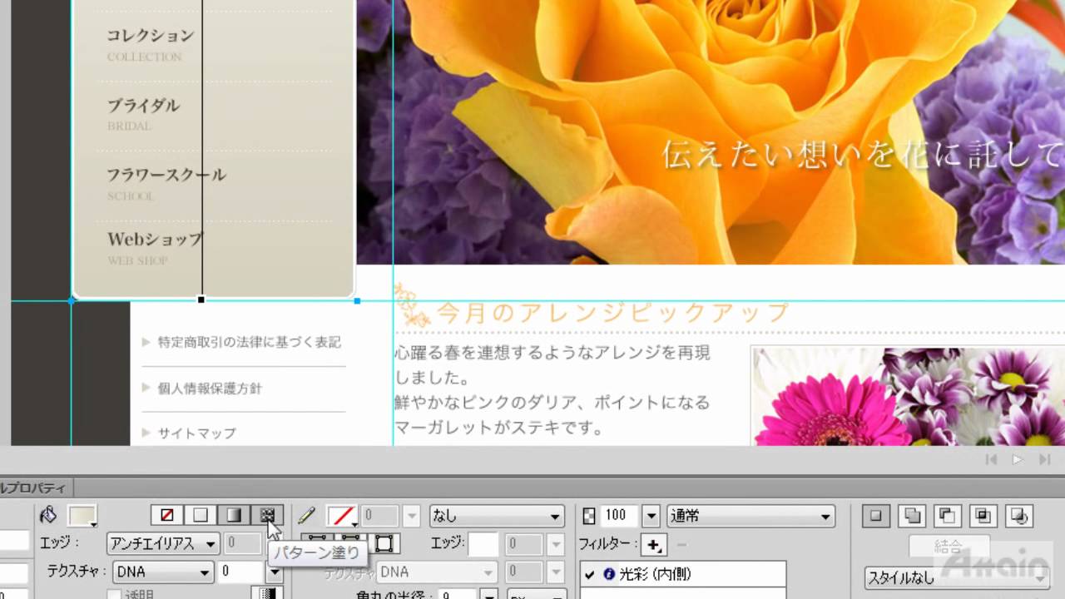The image size is (1065, 599).
Task: Click the サイトマップ link
Action: click(197, 433)
